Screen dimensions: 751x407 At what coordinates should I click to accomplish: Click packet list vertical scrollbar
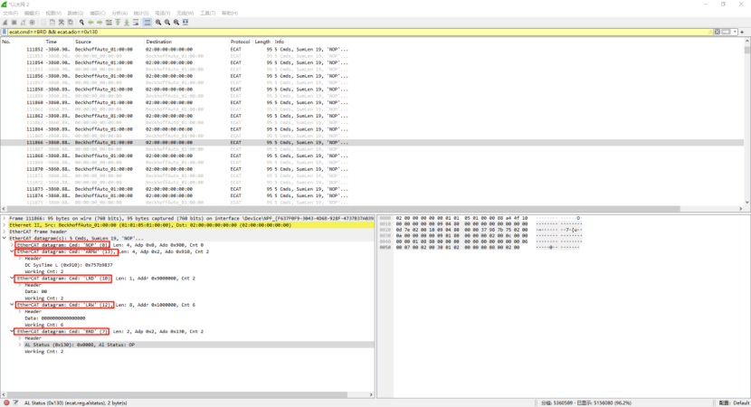[747, 125]
